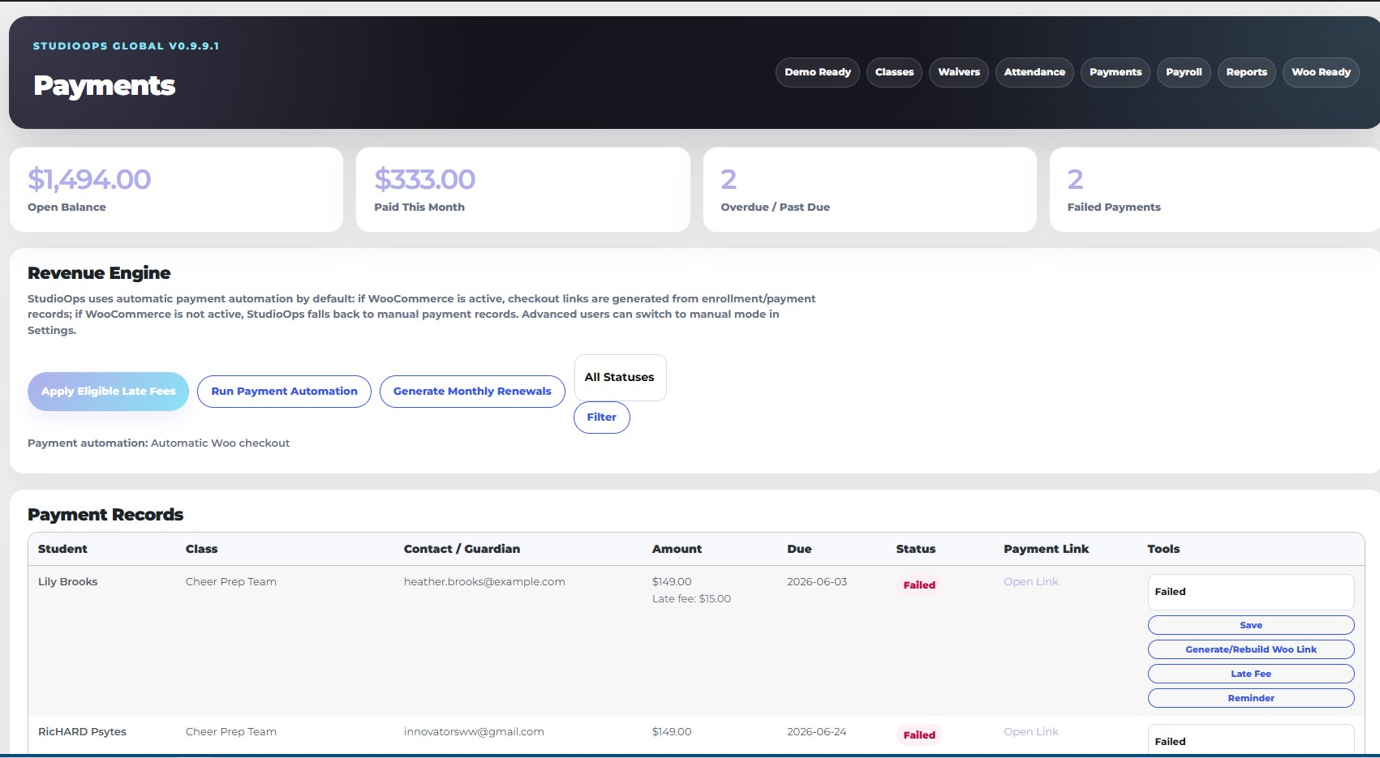Viewport: 1380px width, 758px height.
Task: Click Lily Brooks's Cheer Prep Team class cell
Action: click(230, 582)
